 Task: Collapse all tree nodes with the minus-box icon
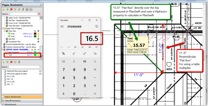31,9
